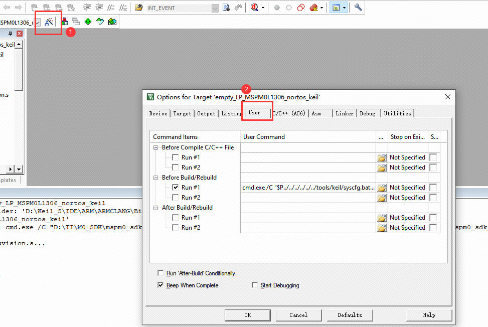Image resolution: width=488 pixels, height=327 pixels.
Task: Click Navigate Forwards arrow in toolbar
Action: click(19, 8)
